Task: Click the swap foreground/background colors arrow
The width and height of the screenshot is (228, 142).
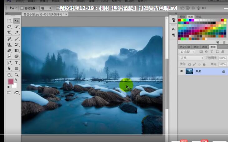Action: tap(16, 80)
